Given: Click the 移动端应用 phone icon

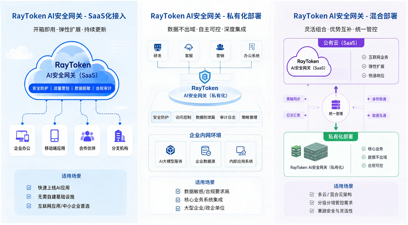Looking at the screenshot, I should pos(55,136).
